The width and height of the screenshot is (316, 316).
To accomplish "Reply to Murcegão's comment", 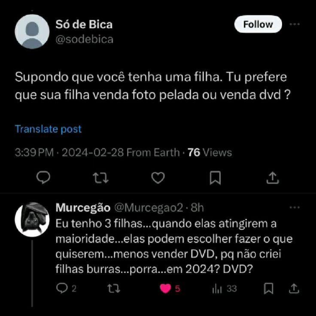I will click(63, 289).
